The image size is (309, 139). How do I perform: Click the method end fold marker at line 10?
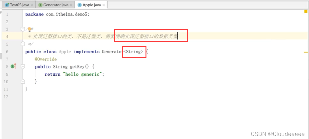23,81
